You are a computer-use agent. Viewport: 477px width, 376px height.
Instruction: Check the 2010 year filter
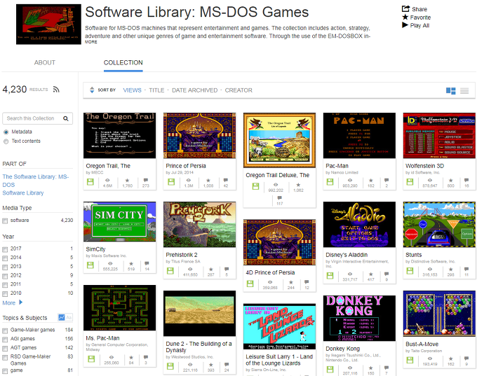pyautogui.click(x=5, y=293)
